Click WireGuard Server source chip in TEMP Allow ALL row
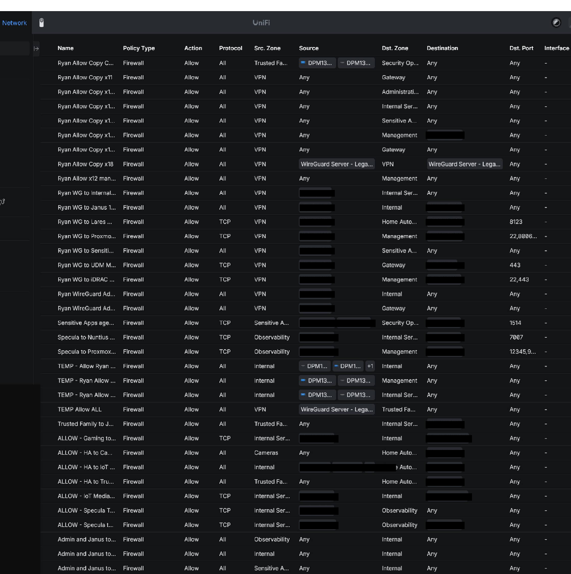The width and height of the screenshot is (571, 574). pyautogui.click(x=337, y=410)
